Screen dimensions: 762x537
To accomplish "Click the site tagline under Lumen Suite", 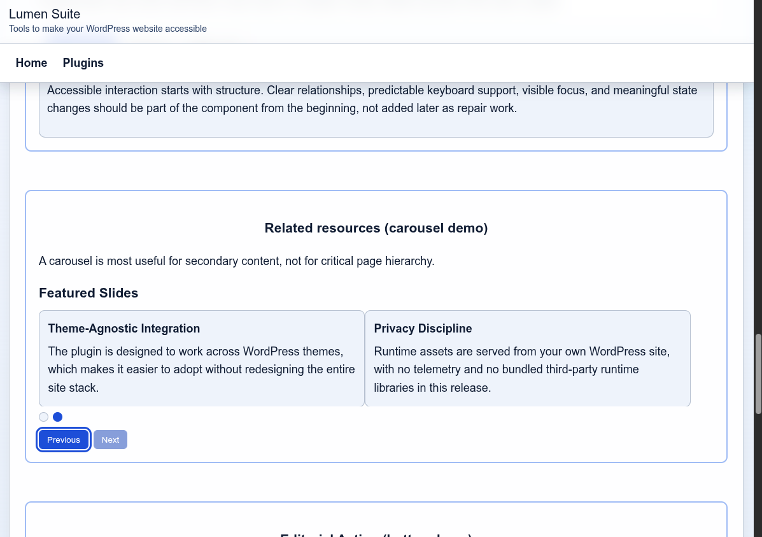I will click(x=108, y=29).
